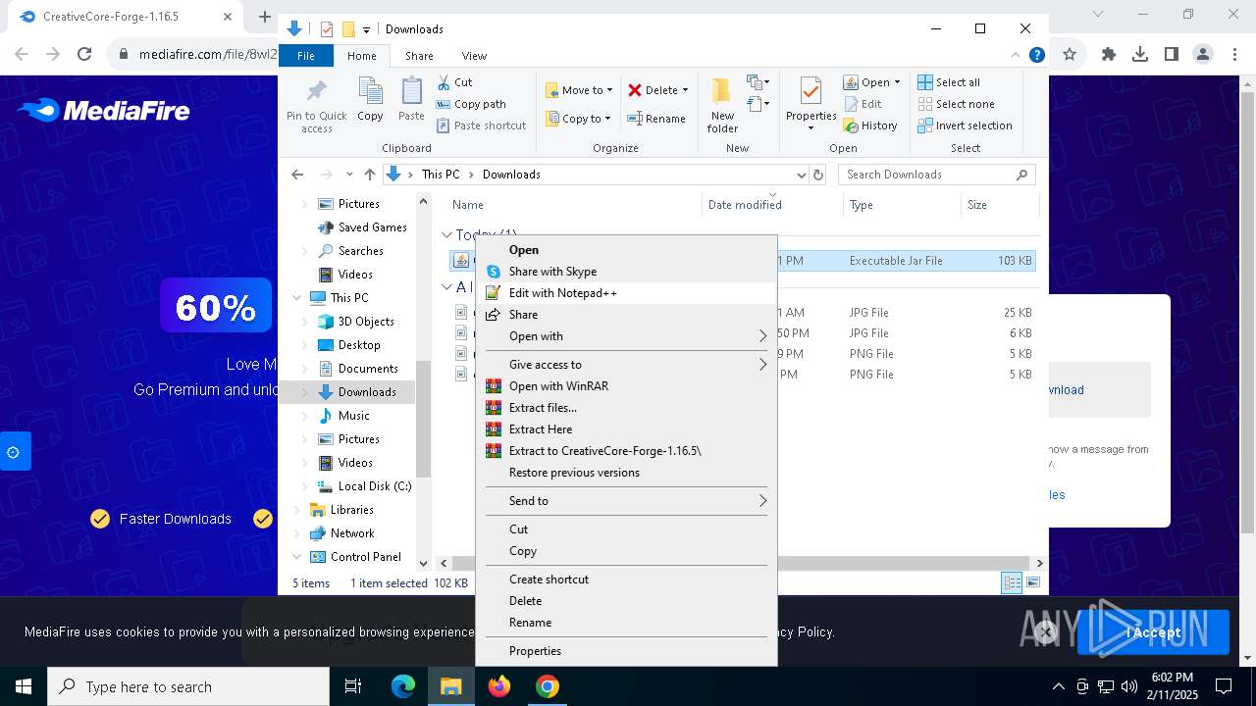The image size is (1256, 706).
Task: Open Windows Start menu
Action: tap(24, 686)
